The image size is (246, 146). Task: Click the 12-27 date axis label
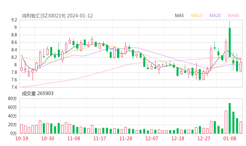[204, 138]
